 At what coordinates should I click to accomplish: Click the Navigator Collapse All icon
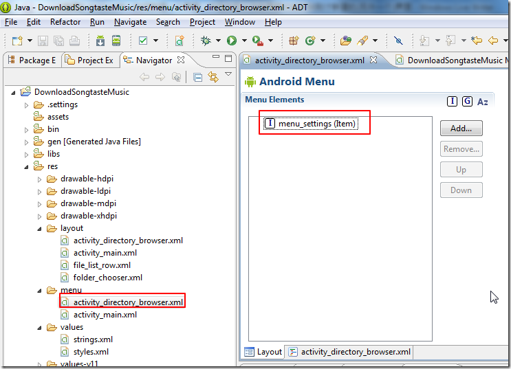tap(197, 77)
